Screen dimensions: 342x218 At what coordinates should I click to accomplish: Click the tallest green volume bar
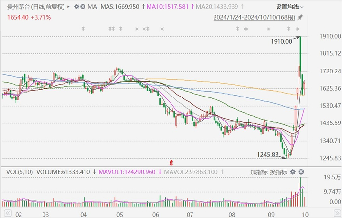point(301,192)
